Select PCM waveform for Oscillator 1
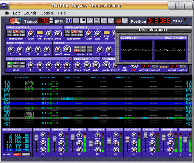Screen dimensions: 194x163 (x=22, y=35)
